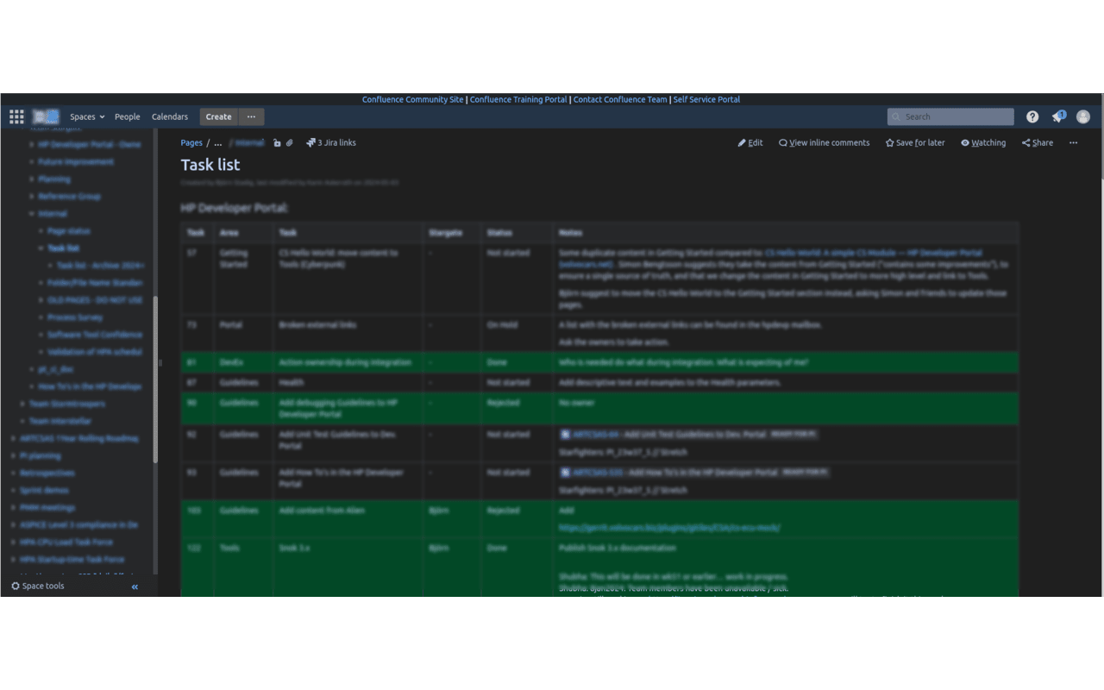Screen dimensions: 1104x690
Task: Click the Share button
Action: click(1038, 143)
